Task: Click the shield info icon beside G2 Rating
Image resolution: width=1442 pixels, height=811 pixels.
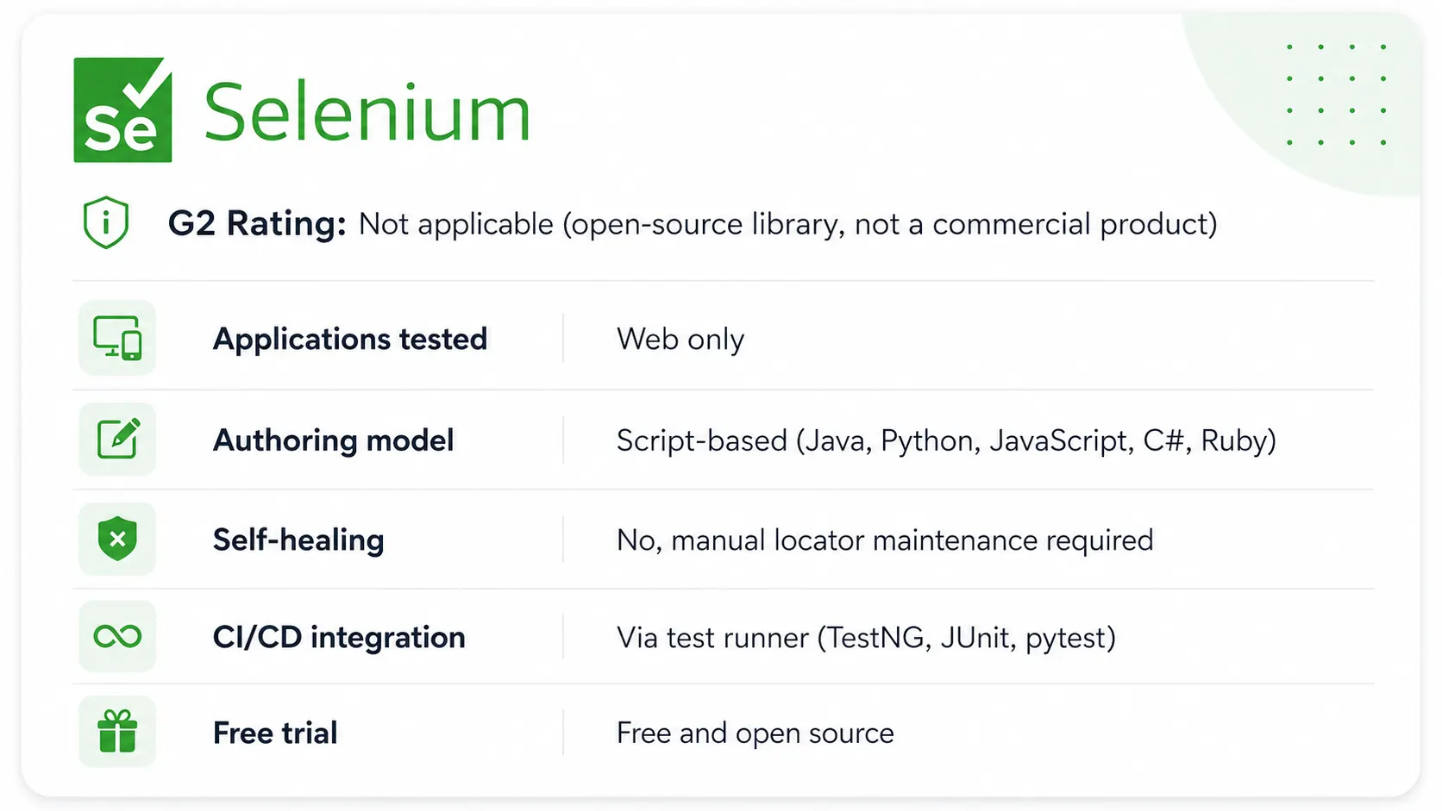Action: coord(106,223)
